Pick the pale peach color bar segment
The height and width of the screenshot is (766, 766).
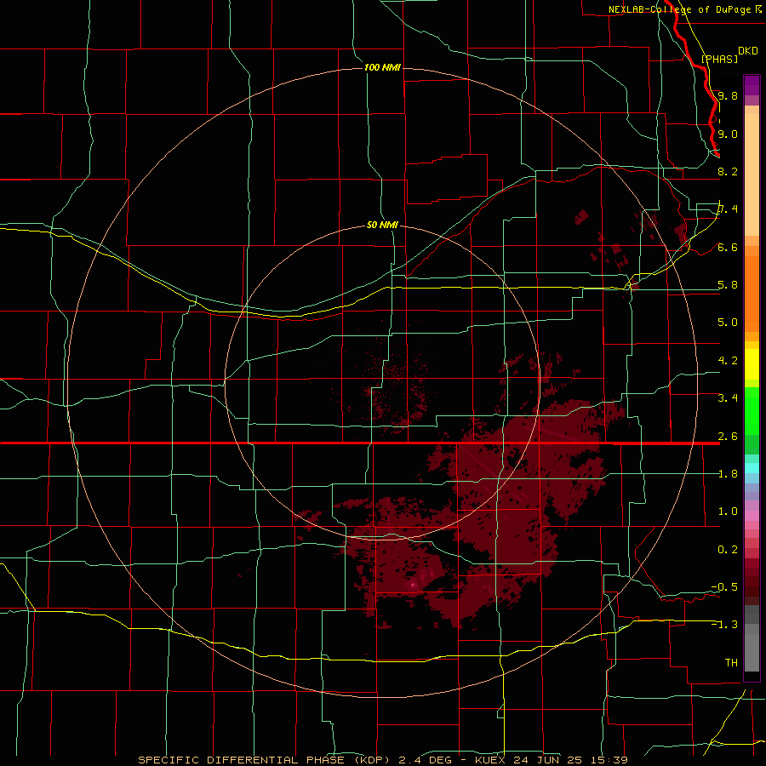tap(752, 174)
